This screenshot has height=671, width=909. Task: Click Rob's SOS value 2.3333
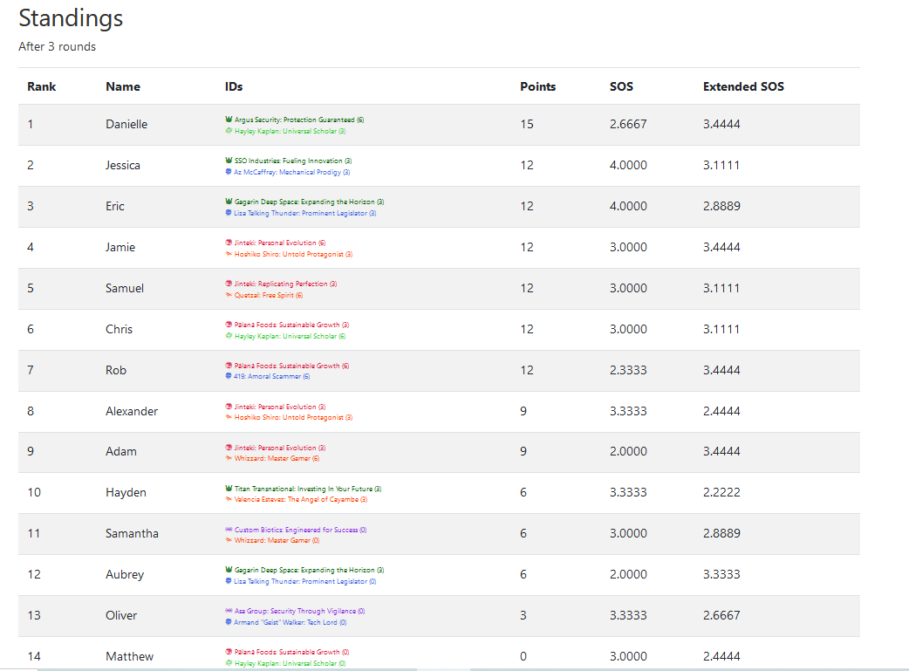tap(628, 370)
